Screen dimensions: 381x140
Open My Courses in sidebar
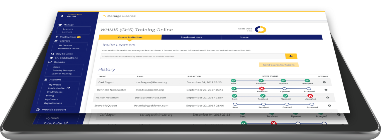[65, 45]
